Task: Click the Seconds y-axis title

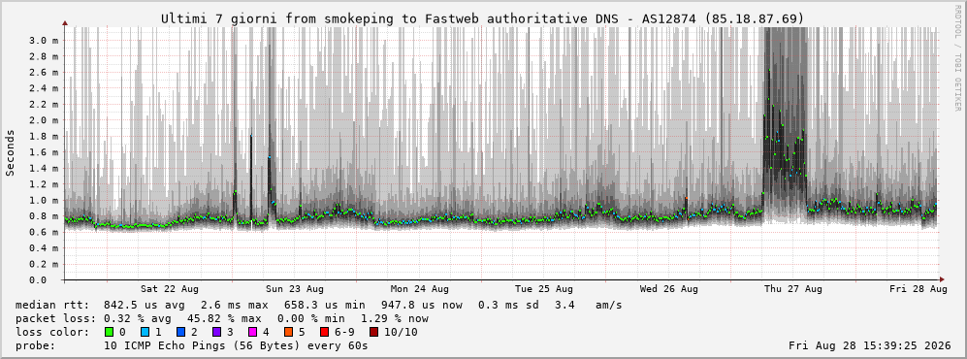Action: (x=11, y=153)
